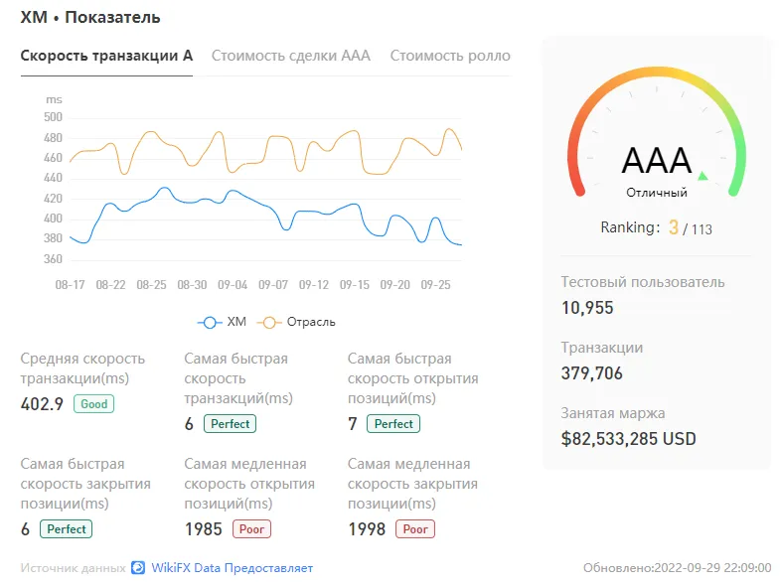Click the Good badge beside 402.9
Viewport: 780px width, 586px height.
(94, 404)
